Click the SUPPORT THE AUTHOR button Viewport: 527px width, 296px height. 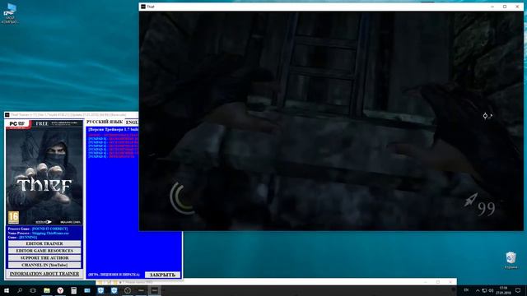44,258
